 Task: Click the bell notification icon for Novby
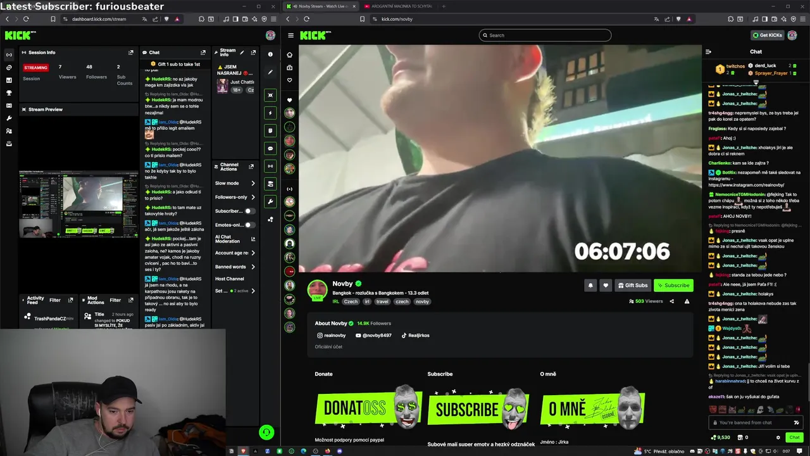[590, 285]
